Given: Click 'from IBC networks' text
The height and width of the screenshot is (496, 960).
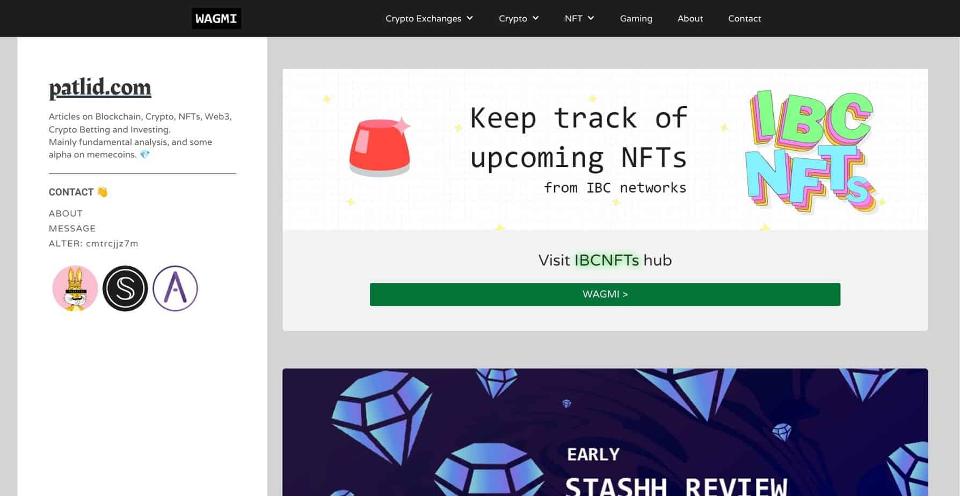Looking at the screenshot, I should (615, 188).
